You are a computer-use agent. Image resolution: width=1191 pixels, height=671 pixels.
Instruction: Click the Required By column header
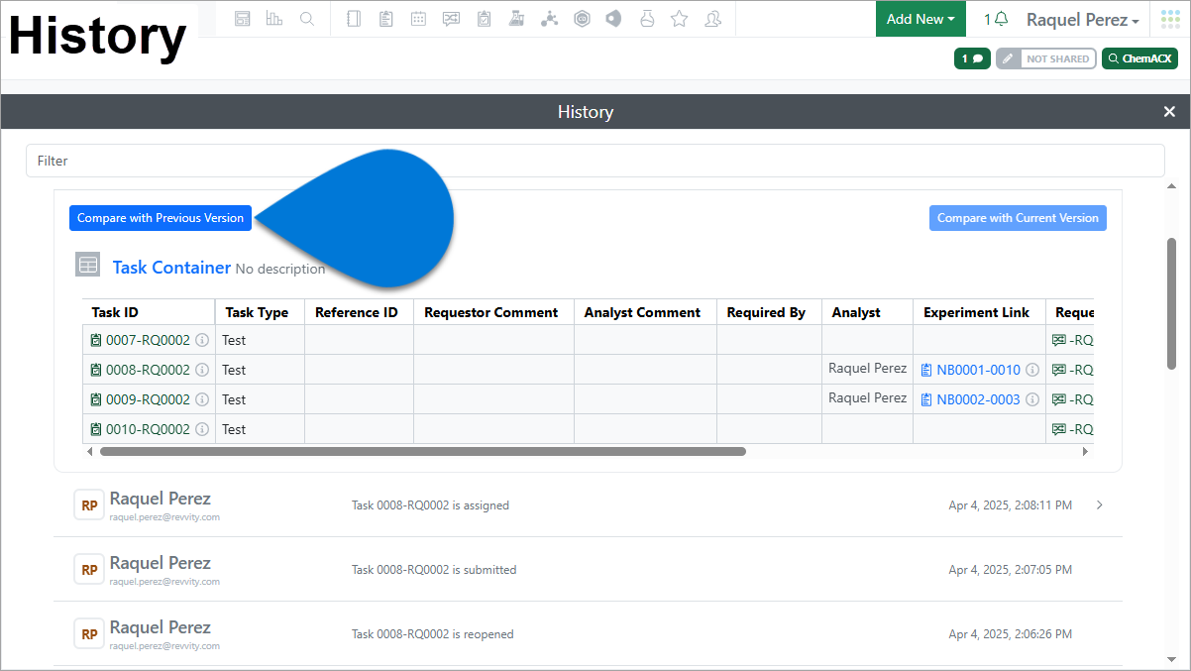pyautogui.click(x=769, y=312)
